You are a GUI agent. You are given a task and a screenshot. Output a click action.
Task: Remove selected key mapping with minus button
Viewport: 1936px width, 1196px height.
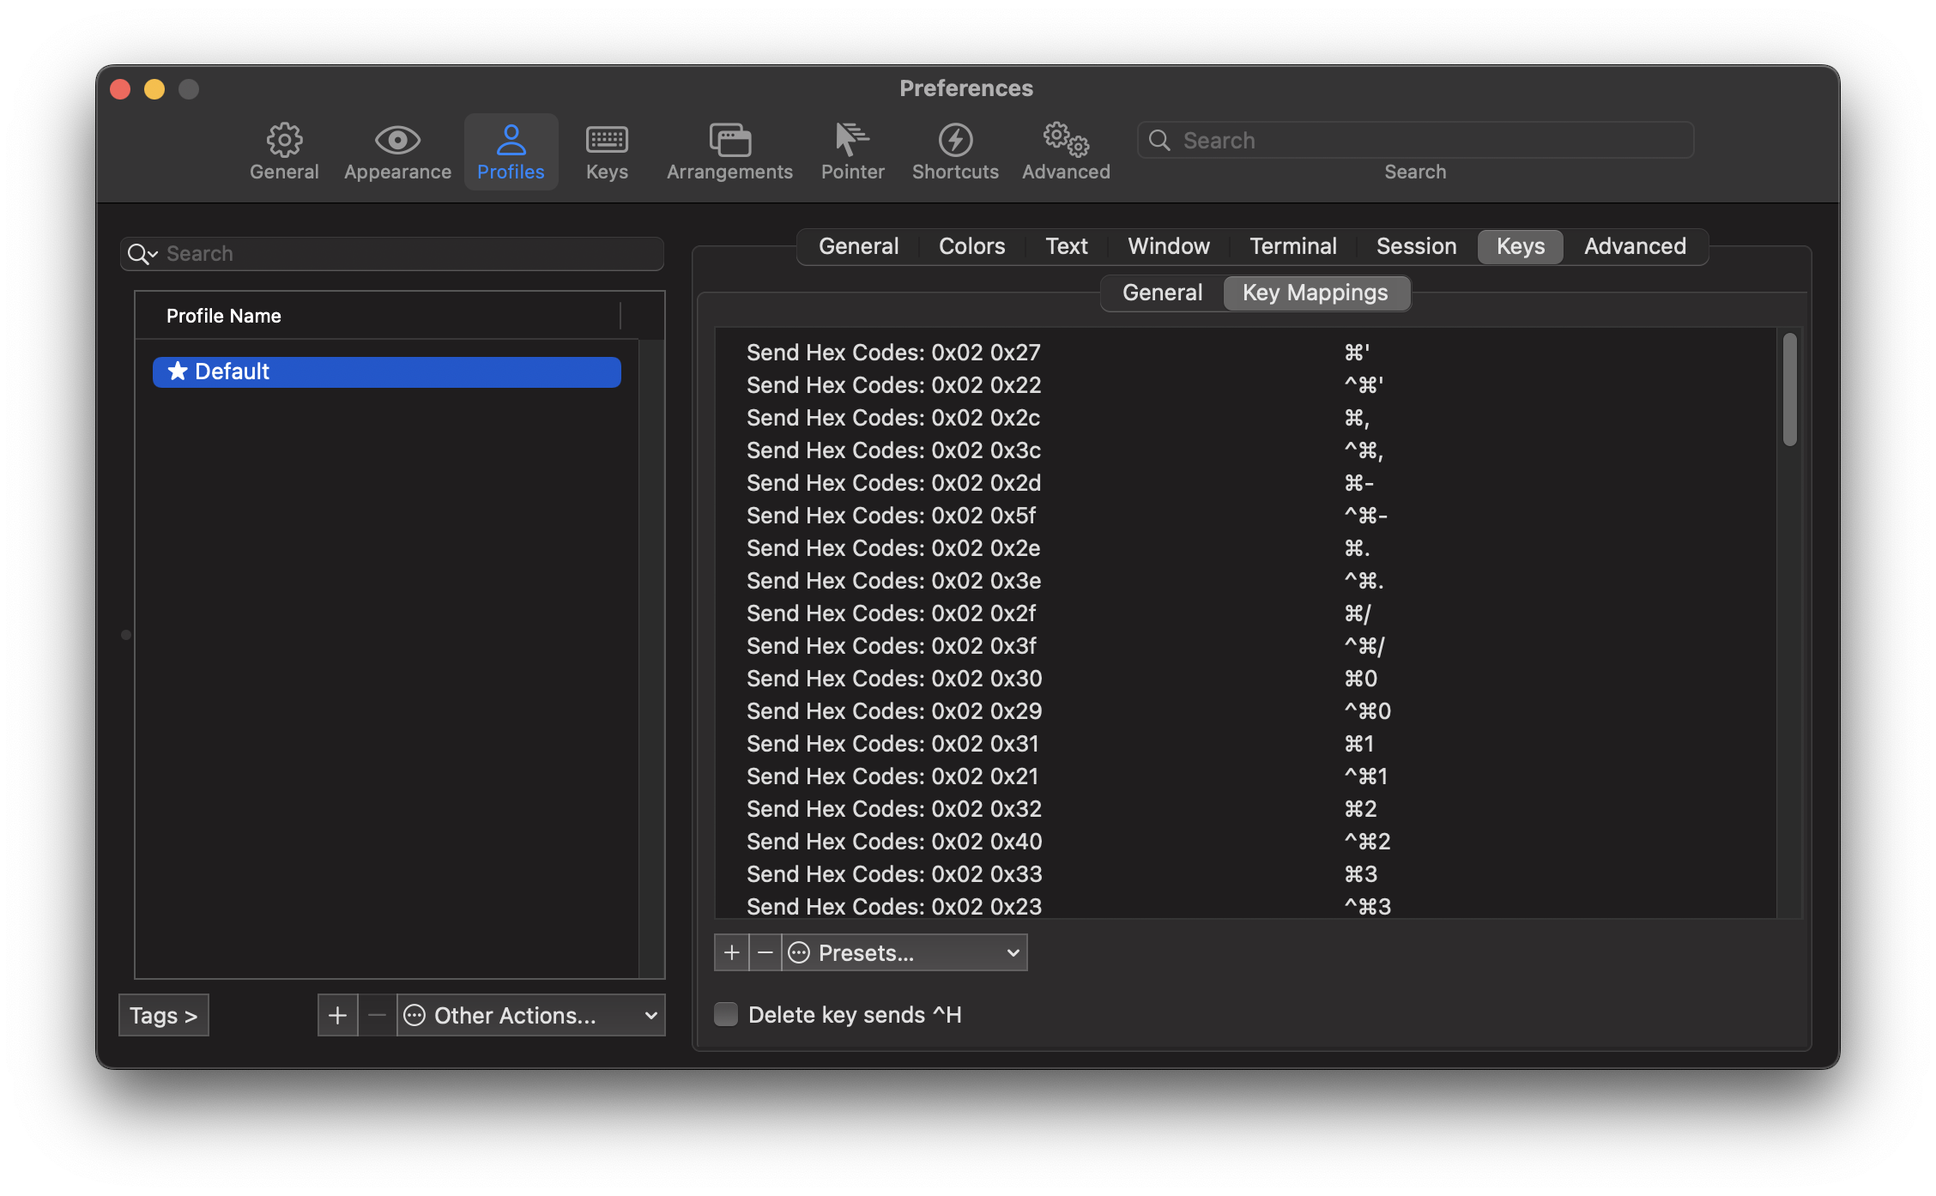coord(765,952)
